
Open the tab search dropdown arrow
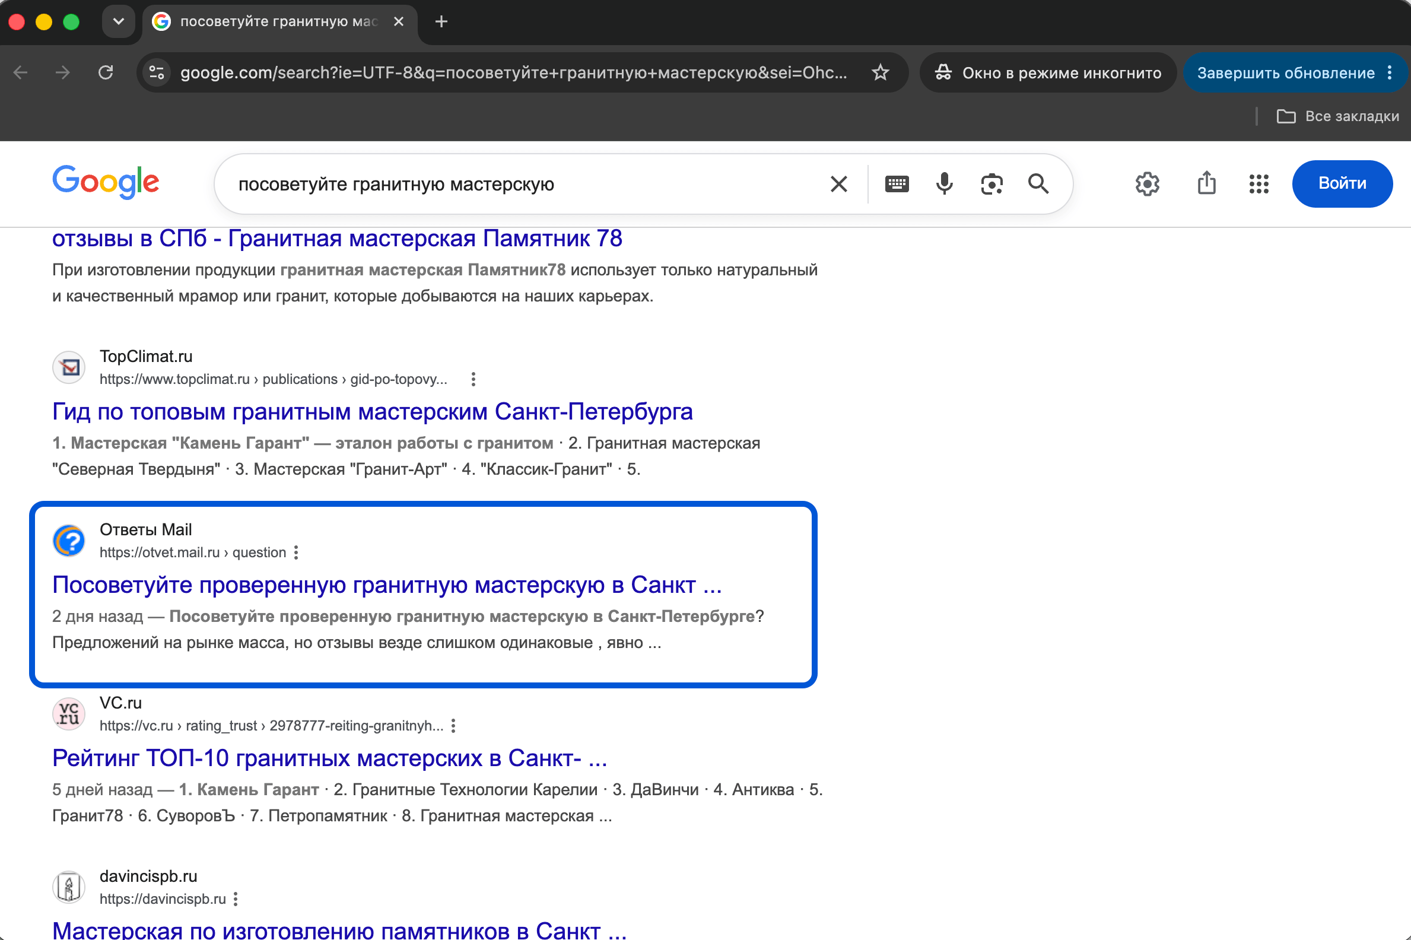119,21
